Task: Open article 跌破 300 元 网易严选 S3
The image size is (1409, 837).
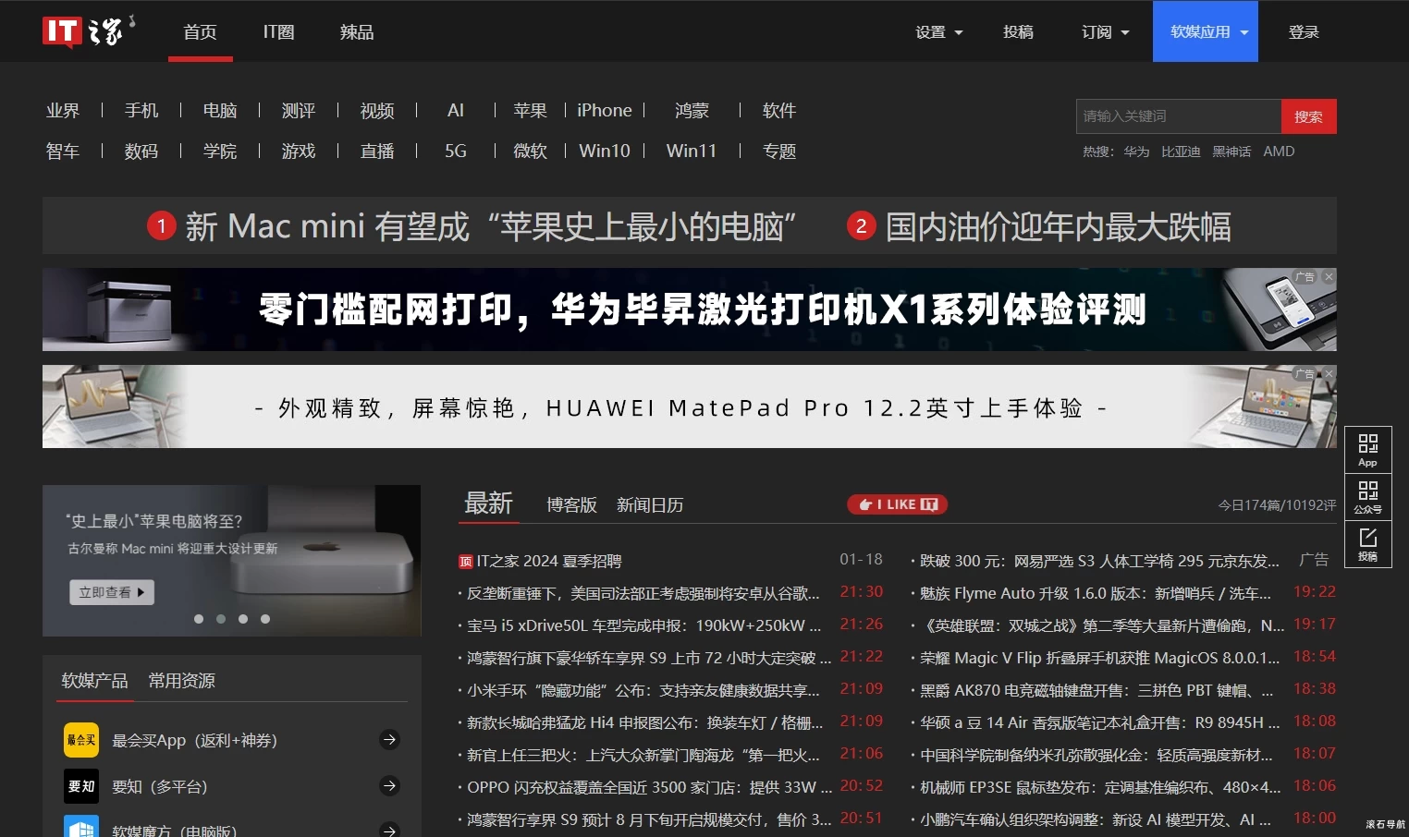Action: tap(1100, 562)
